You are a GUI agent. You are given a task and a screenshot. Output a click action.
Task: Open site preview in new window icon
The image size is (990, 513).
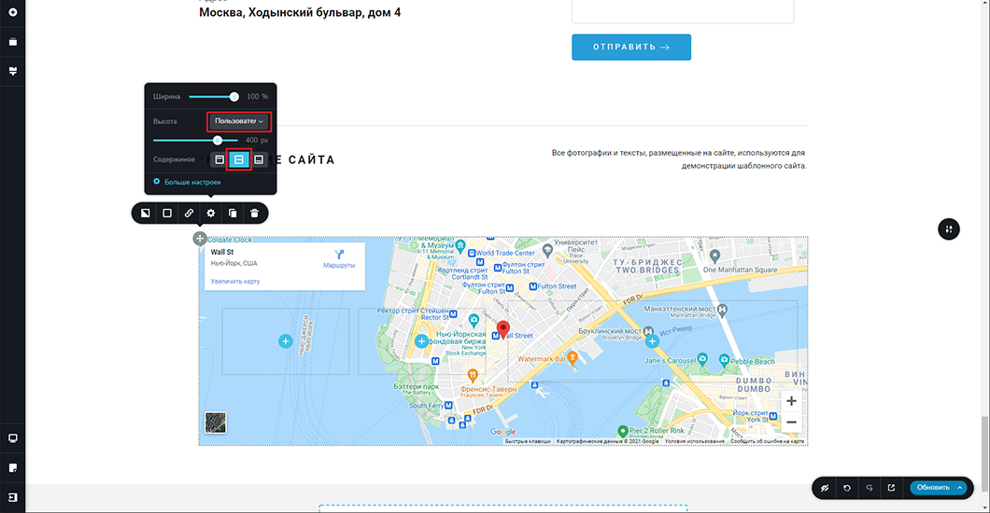click(x=891, y=488)
